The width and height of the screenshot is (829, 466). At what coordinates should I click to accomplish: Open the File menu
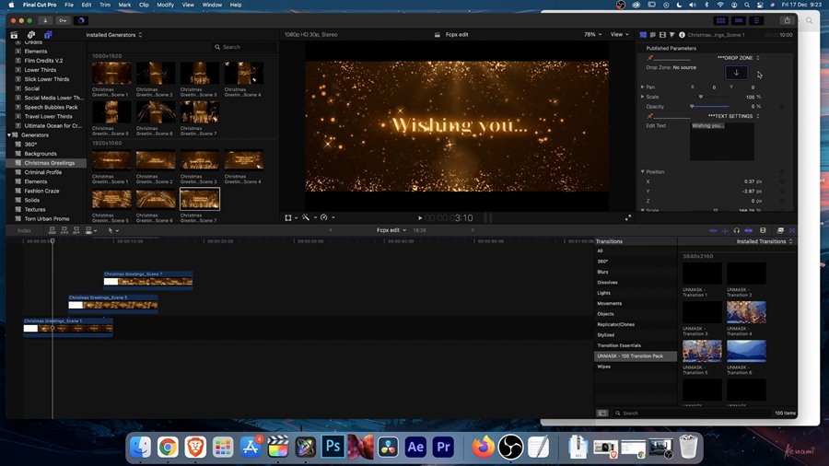(69, 5)
